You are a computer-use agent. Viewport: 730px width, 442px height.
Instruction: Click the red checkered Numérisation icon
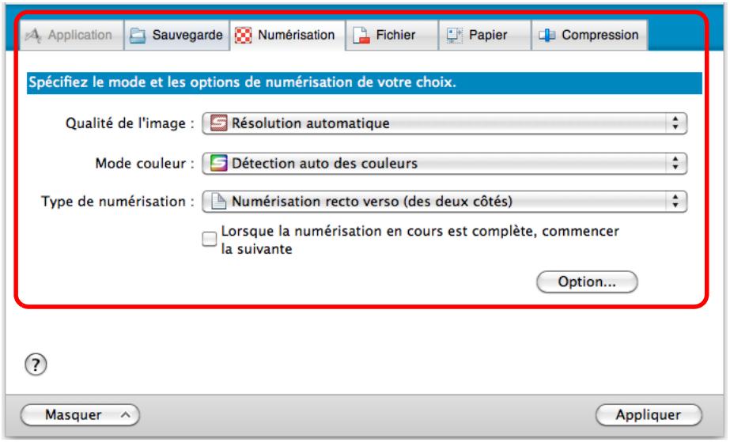click(243, 36)
